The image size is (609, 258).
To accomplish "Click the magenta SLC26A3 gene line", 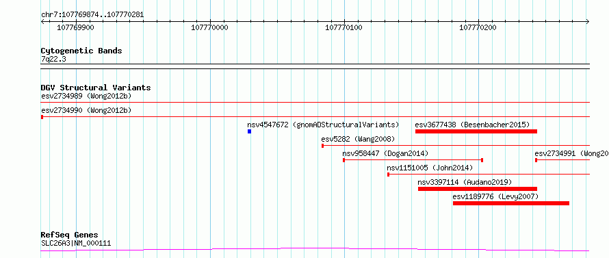I will (315, 249).
